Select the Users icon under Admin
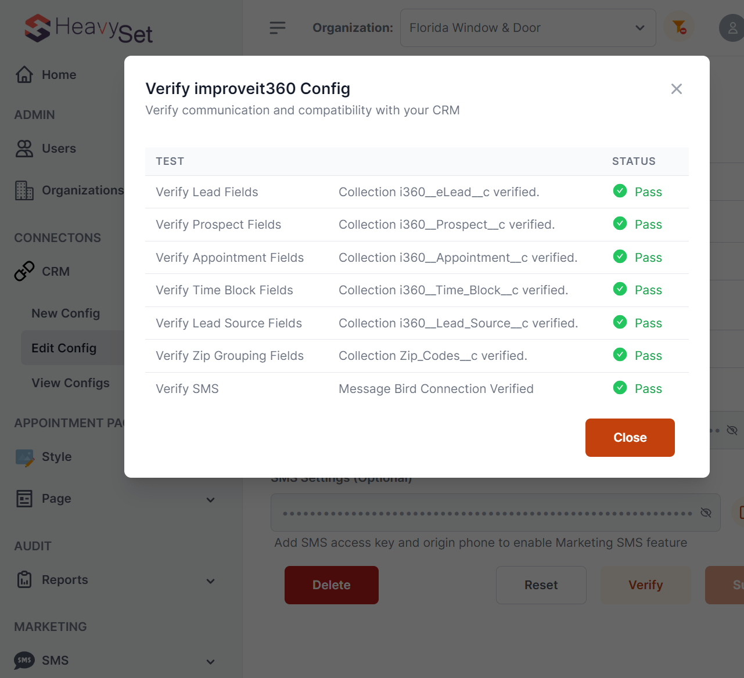This screenshot has width=744, height=678. [24, 149]
